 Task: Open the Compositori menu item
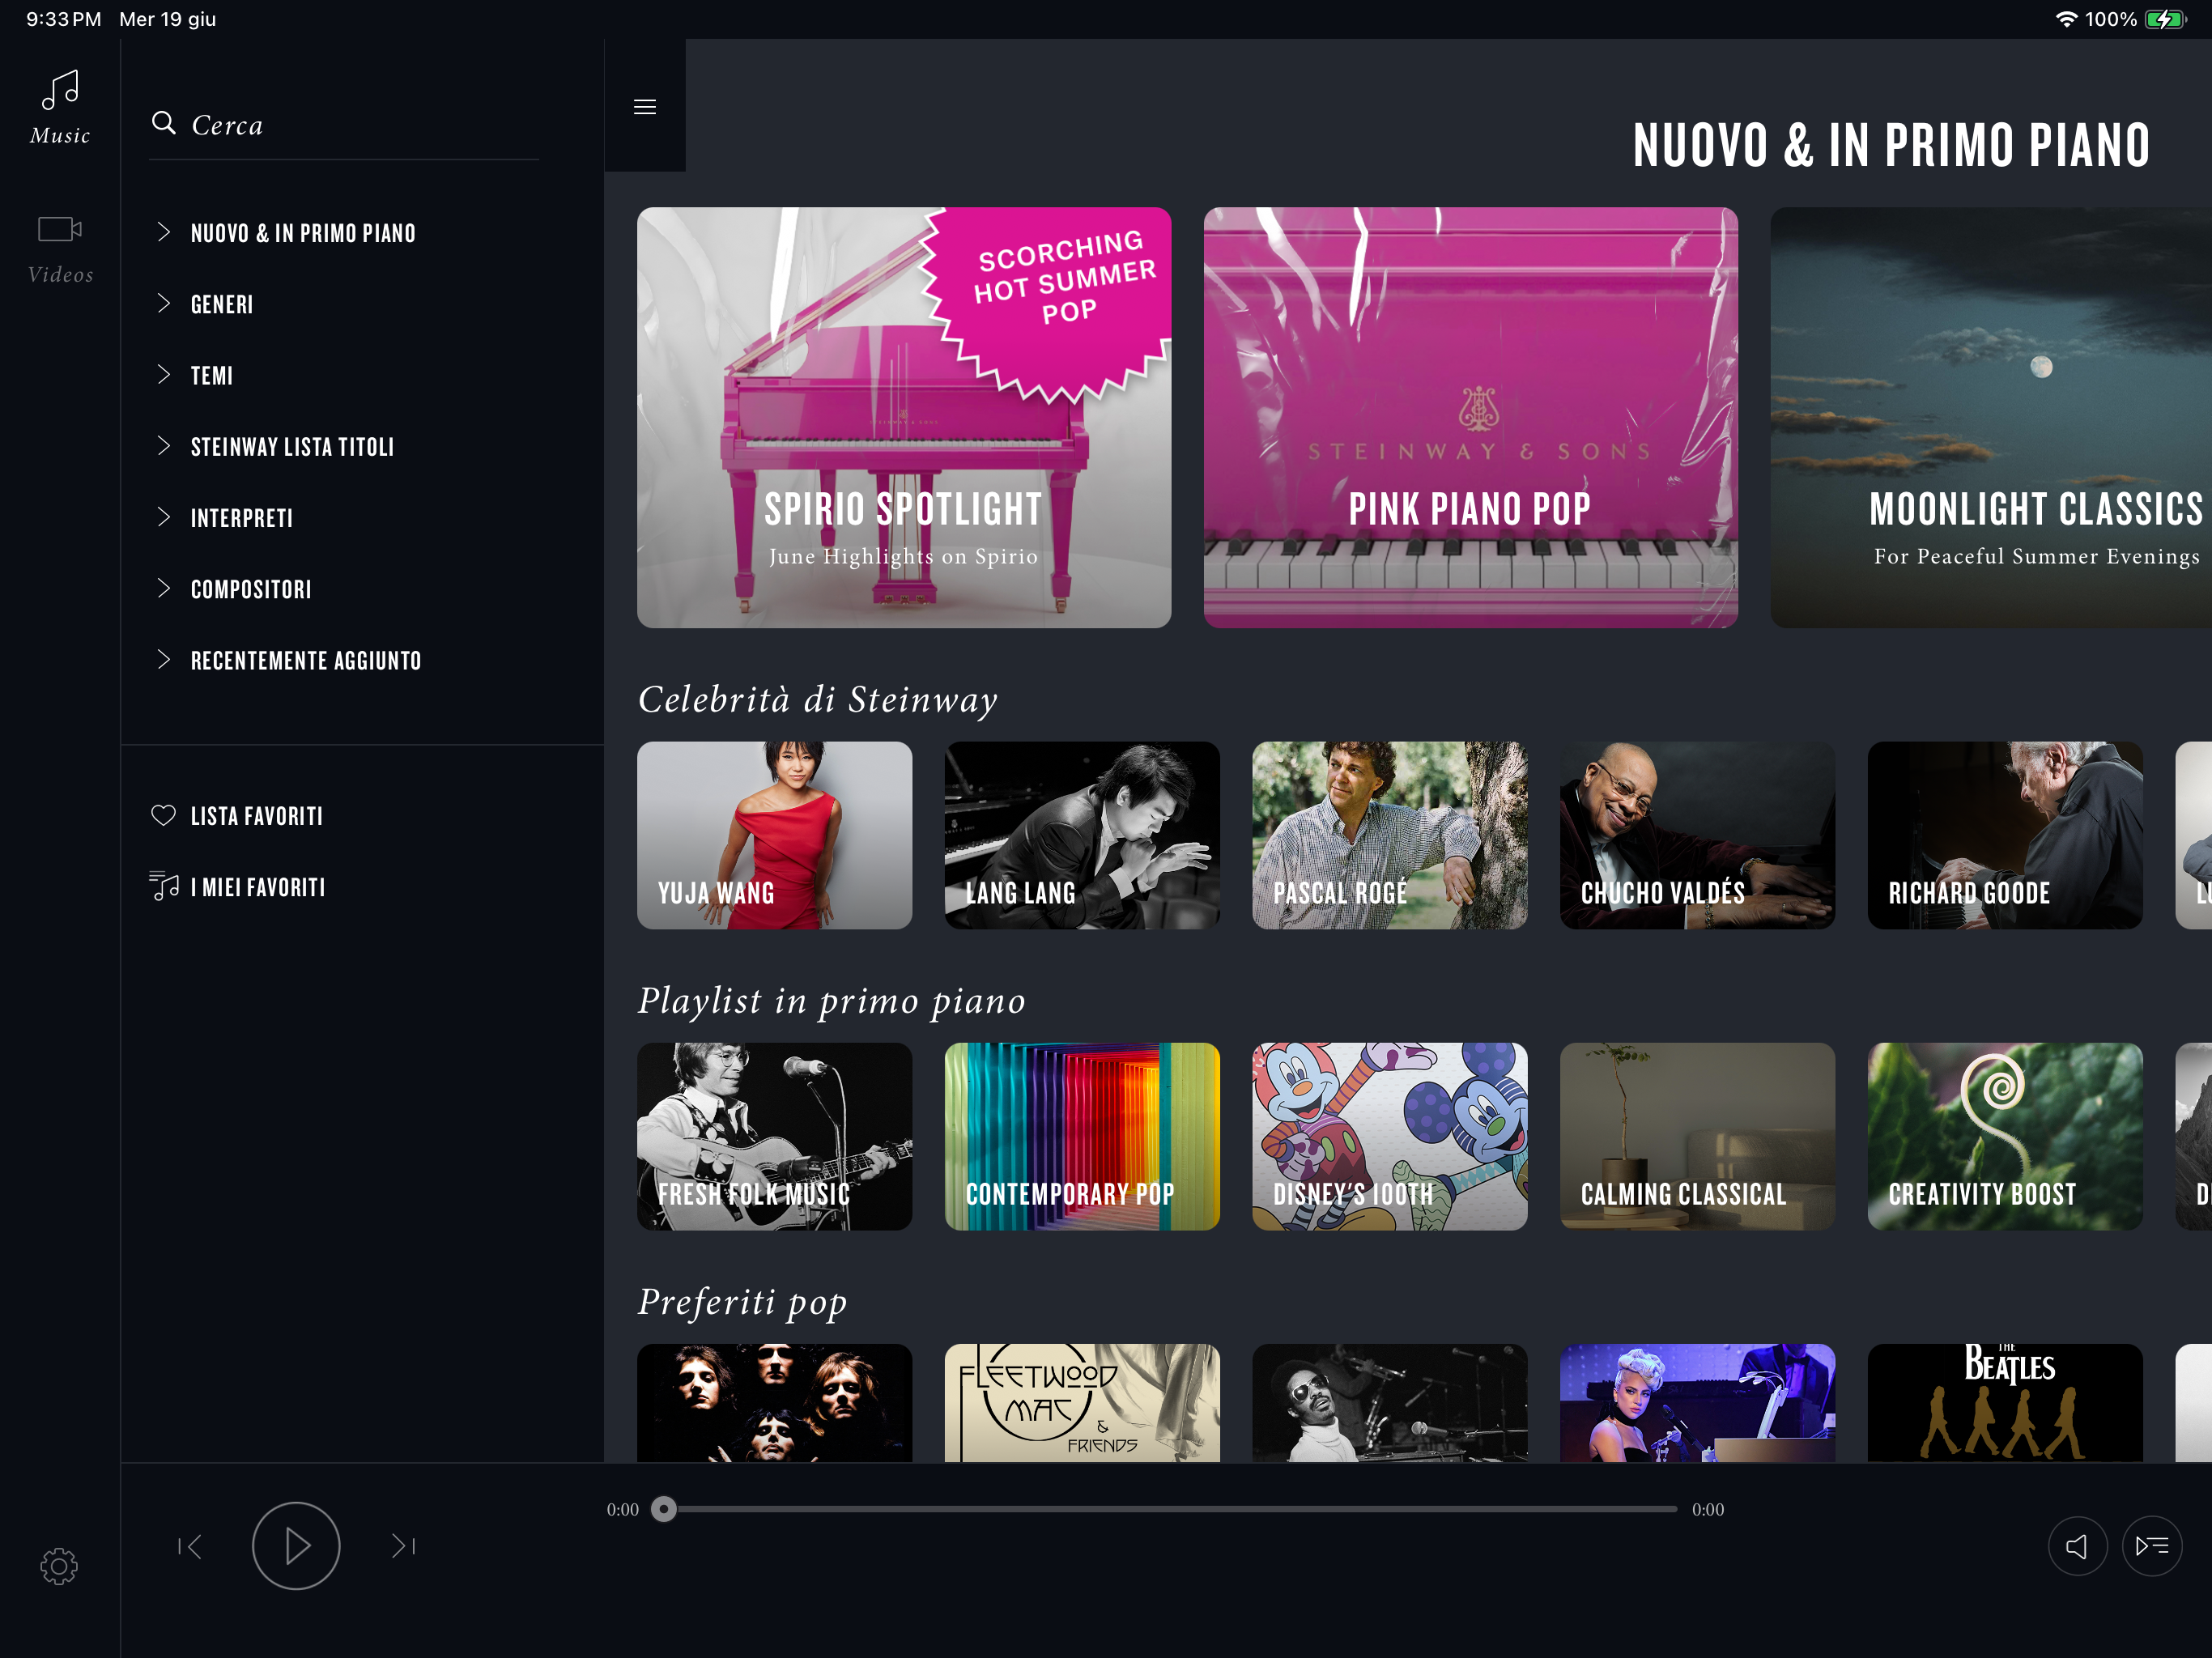[251, 589]
